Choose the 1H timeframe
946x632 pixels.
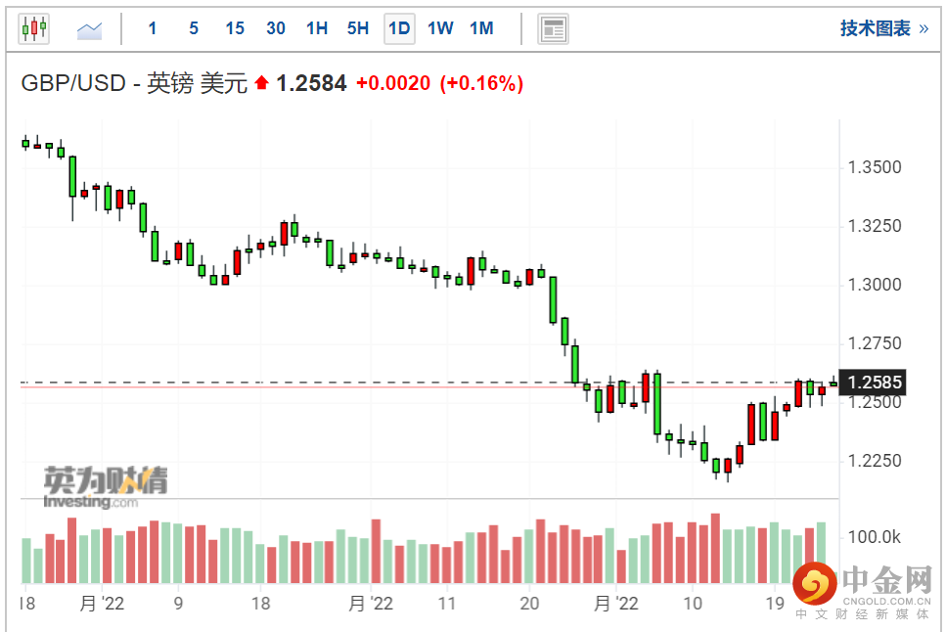pyautogui.click(x=317, y=28)
